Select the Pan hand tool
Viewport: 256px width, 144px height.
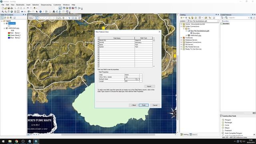(9, 12)
